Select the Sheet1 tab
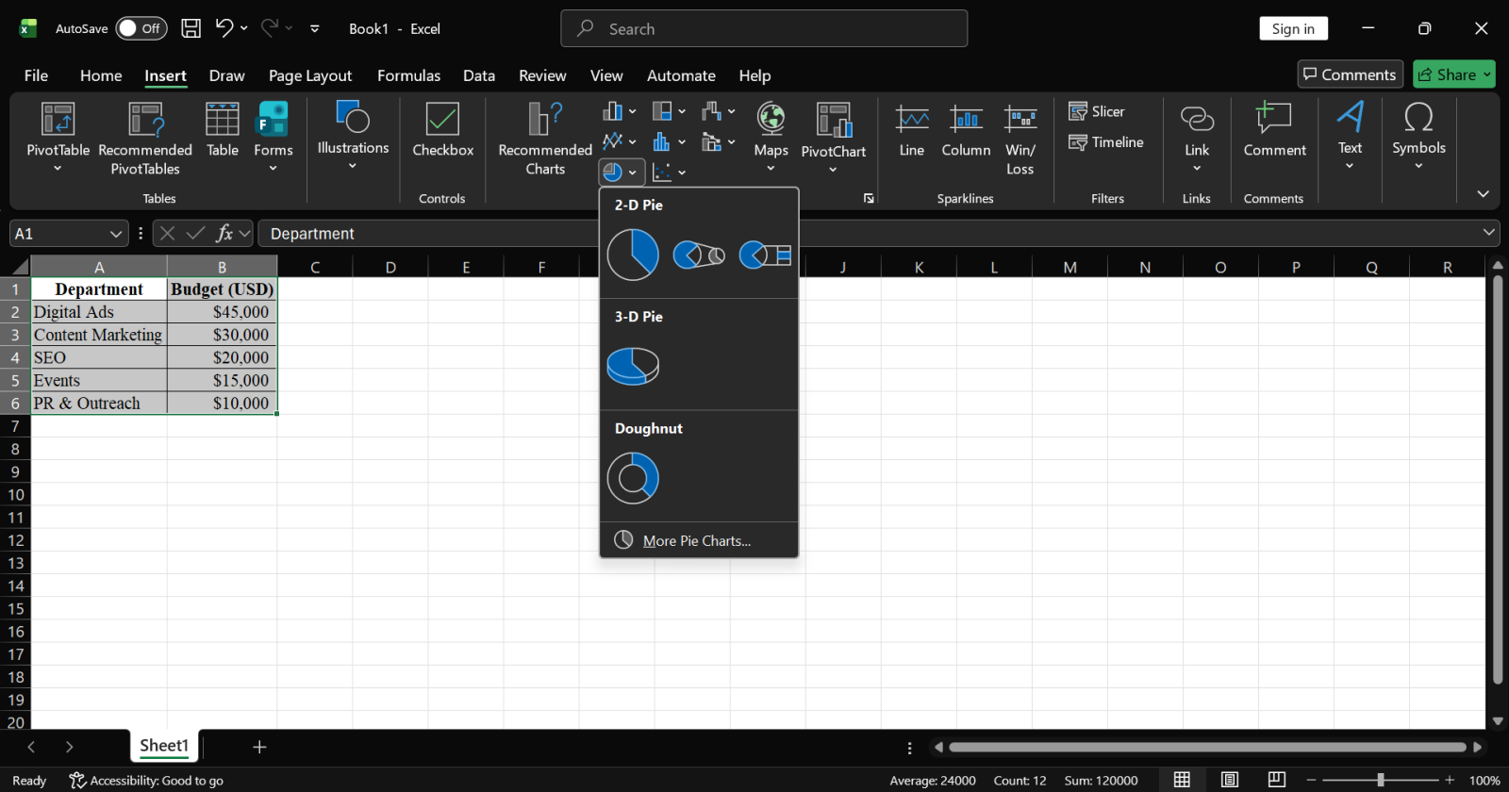 point(164,746)
